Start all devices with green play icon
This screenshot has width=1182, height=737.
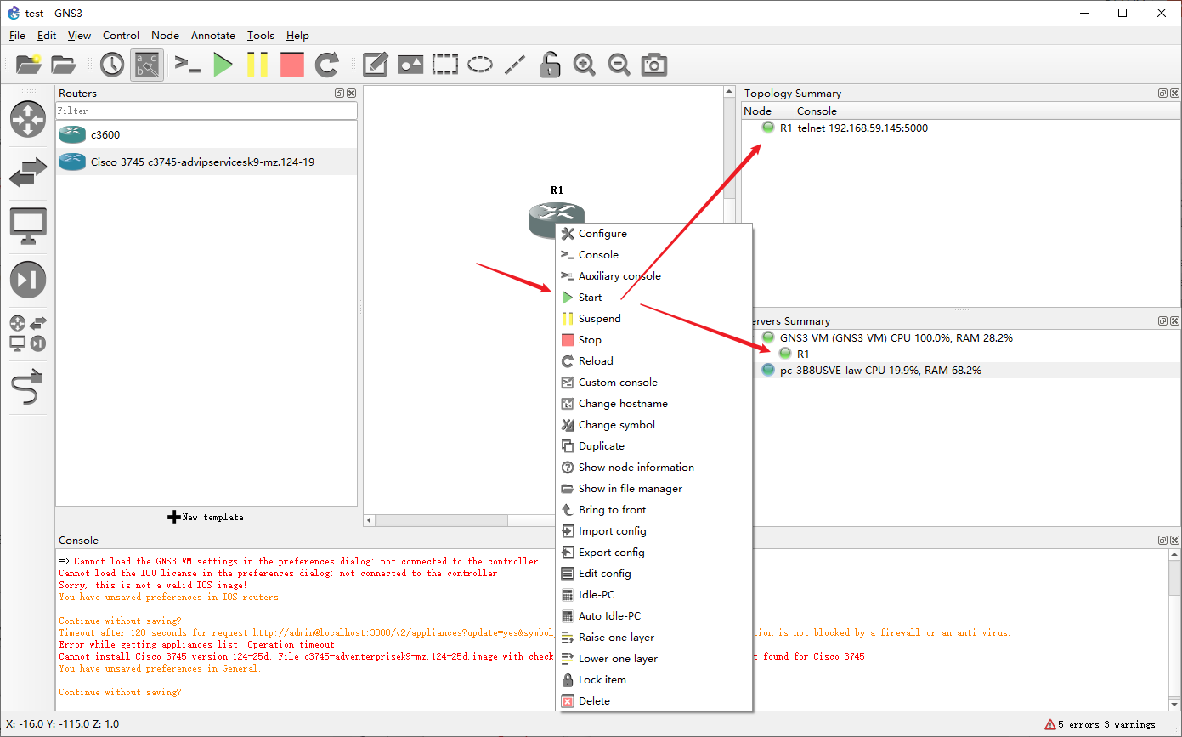point(223,65)
